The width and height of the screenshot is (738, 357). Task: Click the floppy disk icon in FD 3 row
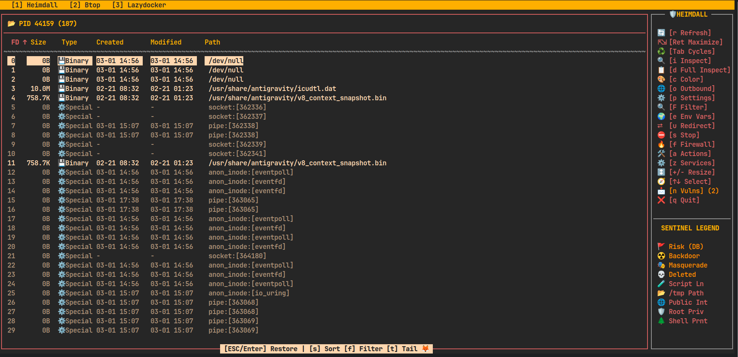pyautogui.click(x=62, y=89)
